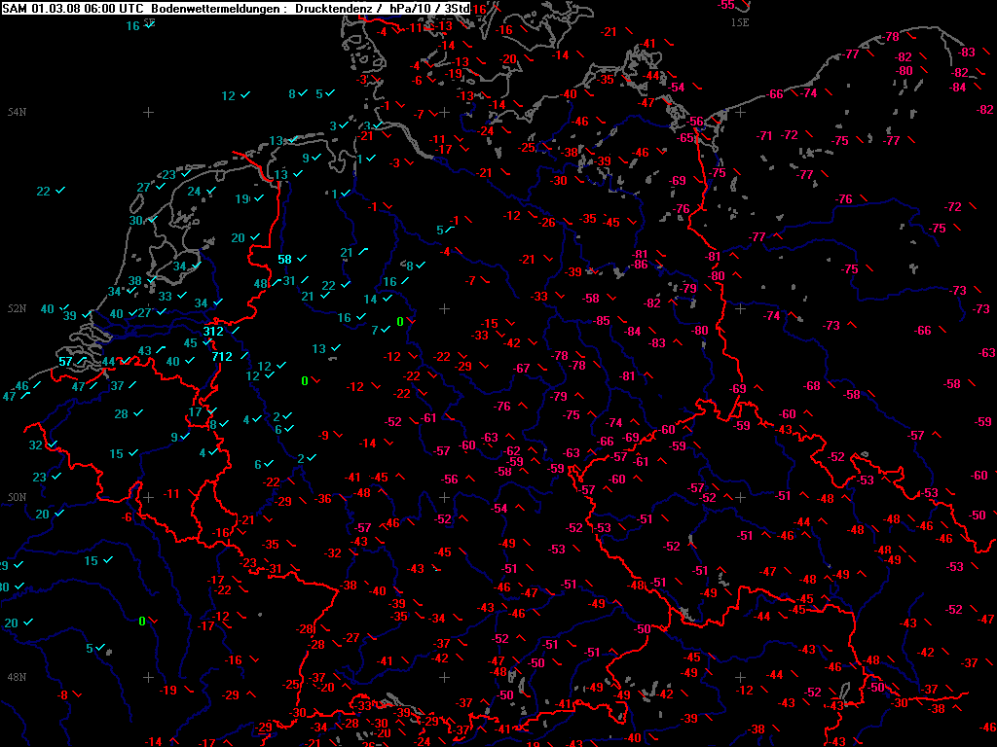This screenshot has height=747, width=997.
Task: Click the cyan 45 station reading
Action: tap(191, 343)
